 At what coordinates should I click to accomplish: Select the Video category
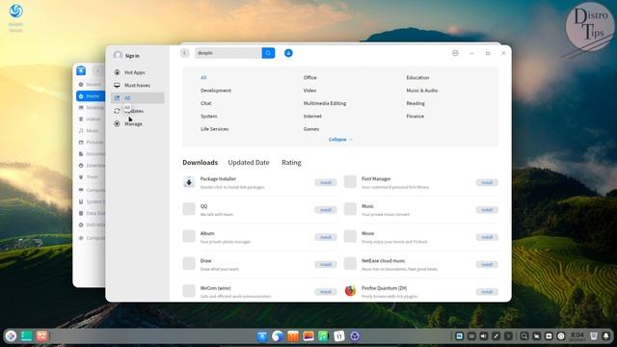point(309,91)
